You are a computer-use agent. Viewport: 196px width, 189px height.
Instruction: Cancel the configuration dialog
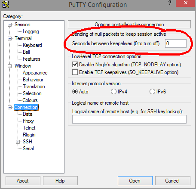173,181
